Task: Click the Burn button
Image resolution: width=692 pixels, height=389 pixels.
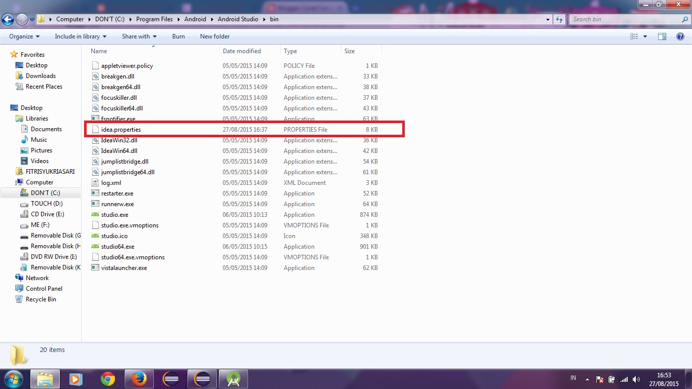Action: click(178, 36)
